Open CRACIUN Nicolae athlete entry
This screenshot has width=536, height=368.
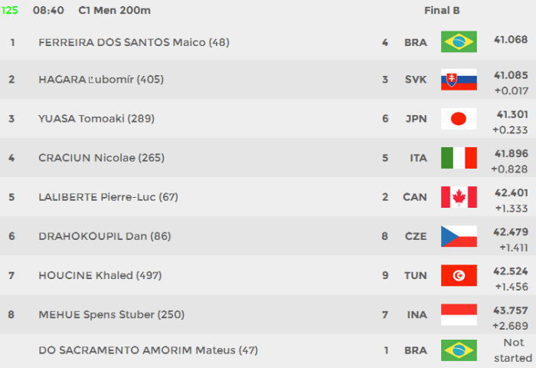[101, 158]
